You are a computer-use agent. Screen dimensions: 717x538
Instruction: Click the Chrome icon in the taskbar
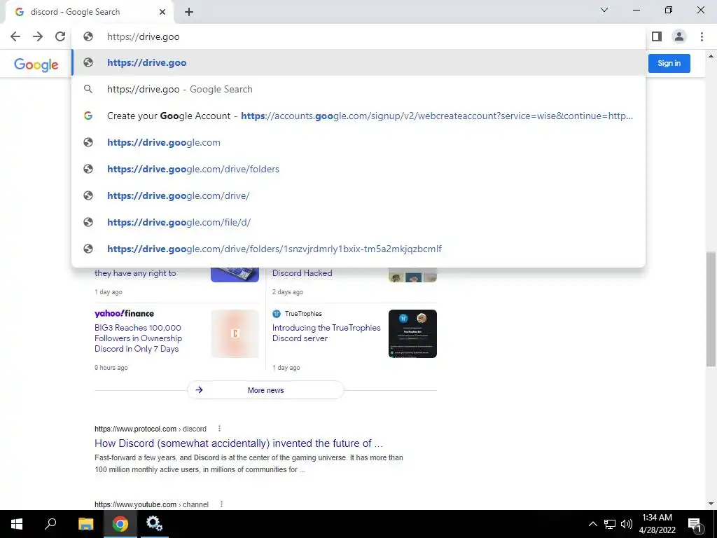tap(120, 524)
